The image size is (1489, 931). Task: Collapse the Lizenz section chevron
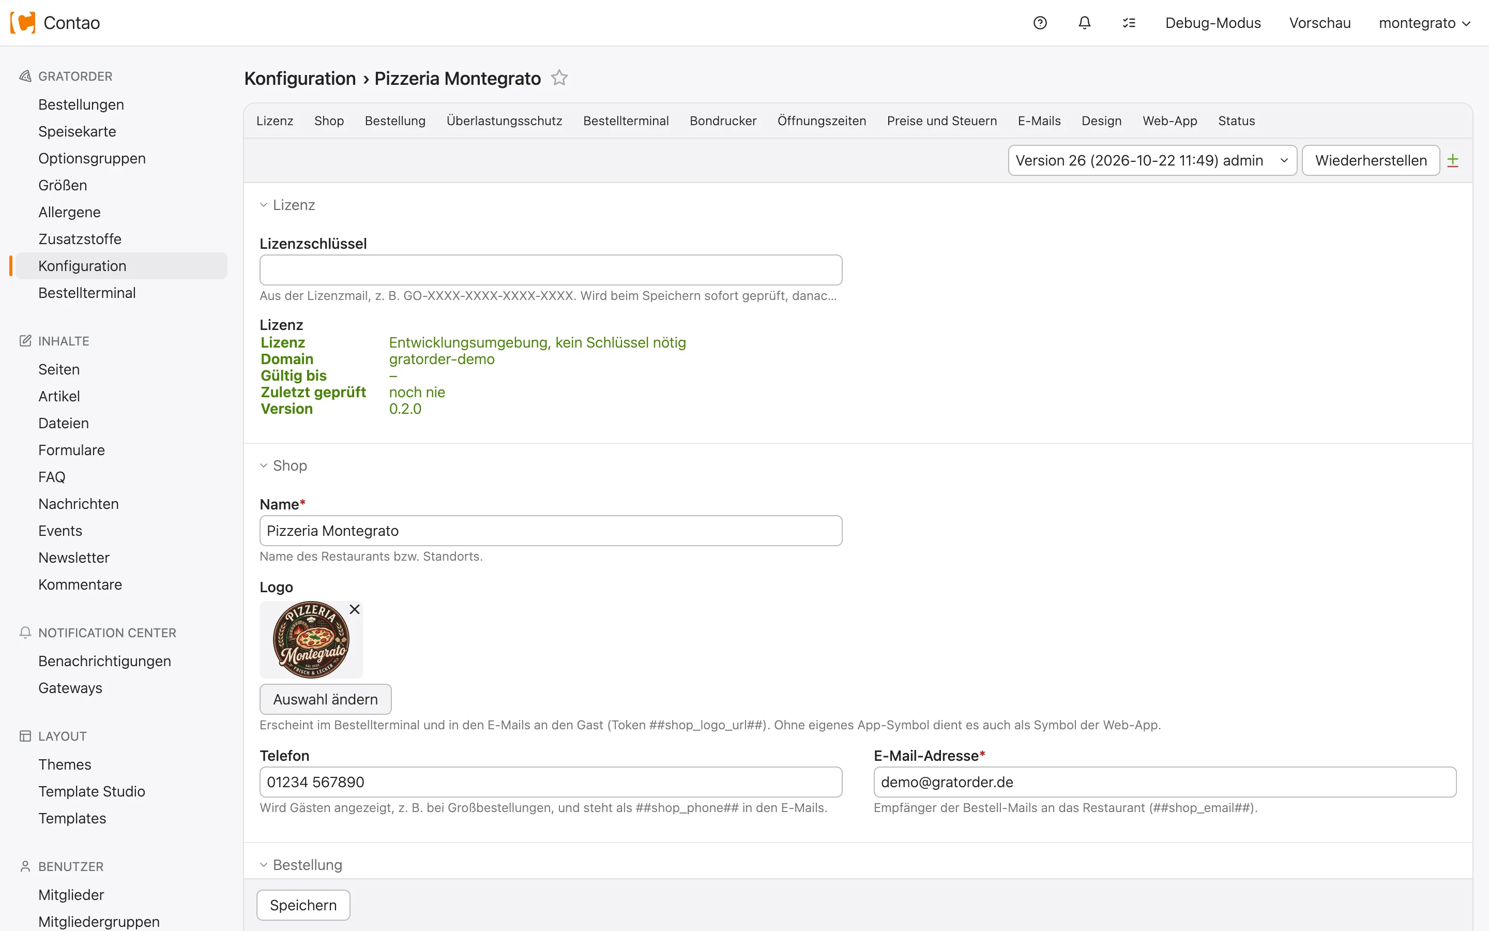[263, 205]
